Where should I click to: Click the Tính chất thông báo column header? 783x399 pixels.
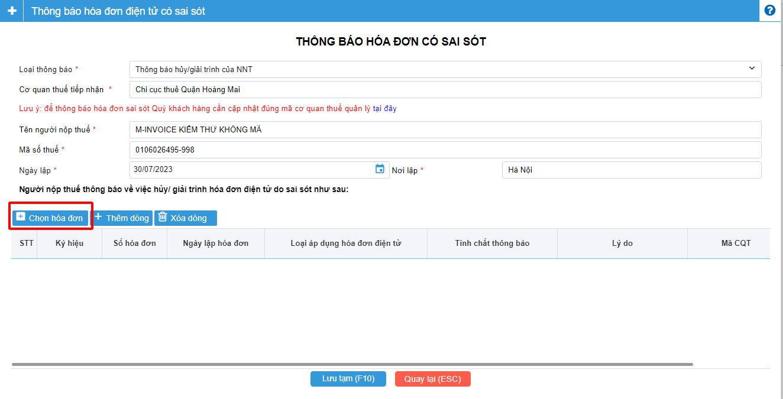[492, 244]
